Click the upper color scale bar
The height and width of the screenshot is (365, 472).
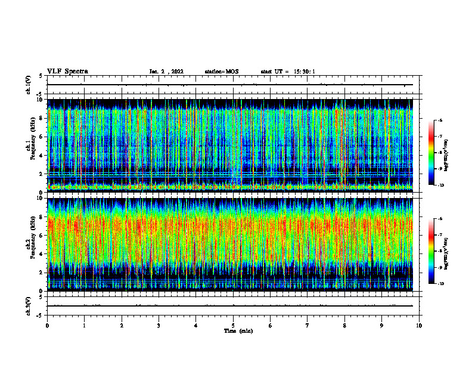pos(431,153)
